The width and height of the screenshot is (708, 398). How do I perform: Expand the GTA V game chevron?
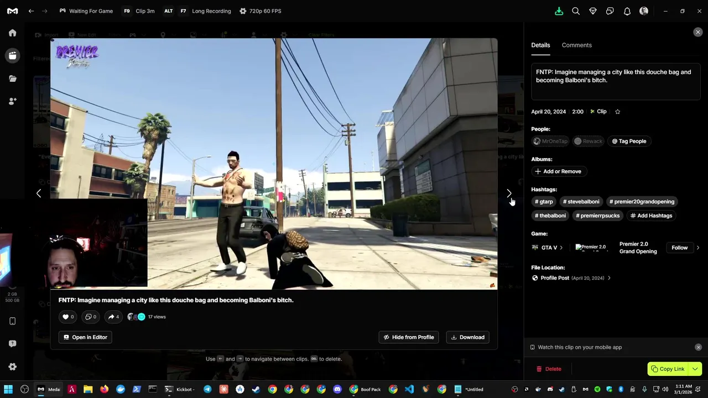coord(561,248)
